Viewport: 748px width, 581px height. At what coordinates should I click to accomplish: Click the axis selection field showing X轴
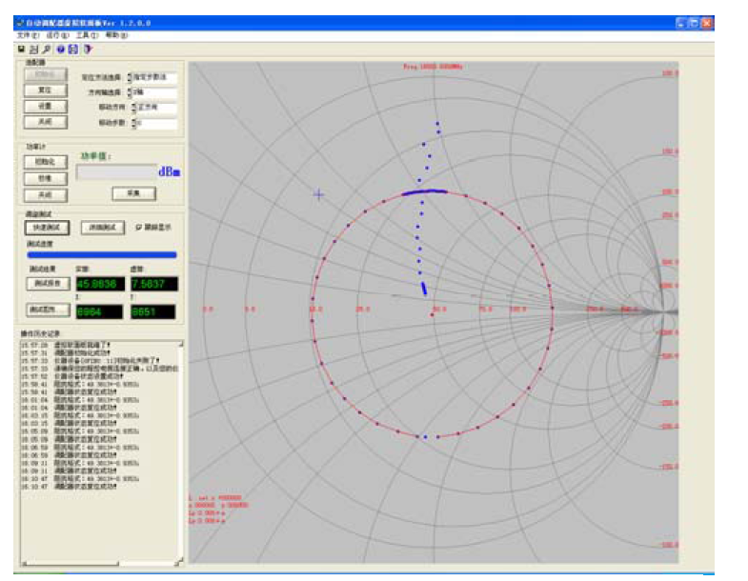click(154, 92)
